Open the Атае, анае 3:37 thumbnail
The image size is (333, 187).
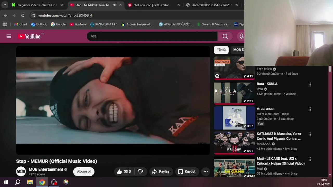click(x=234, y=118)
